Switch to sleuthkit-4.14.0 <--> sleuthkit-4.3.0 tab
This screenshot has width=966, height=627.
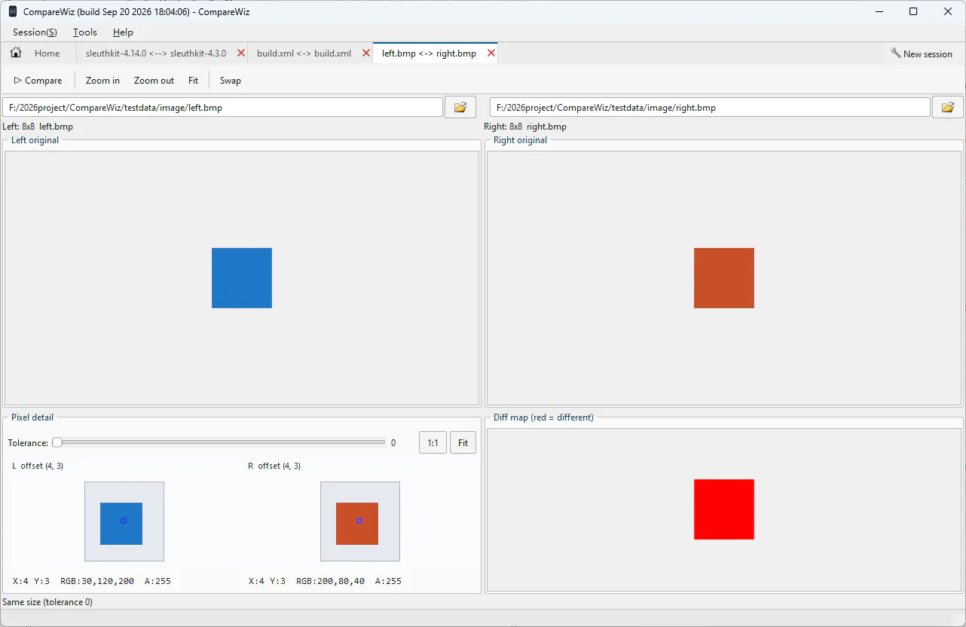pos(156,54)
